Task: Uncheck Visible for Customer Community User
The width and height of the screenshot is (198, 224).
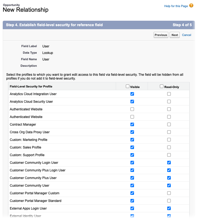Action: point(132,185)
